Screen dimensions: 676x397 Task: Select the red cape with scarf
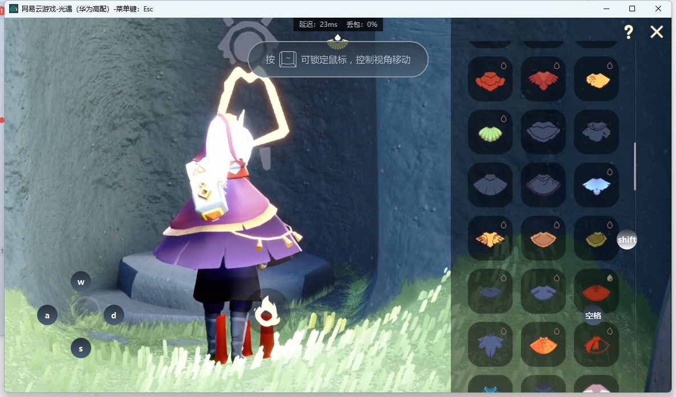click(x=597, y=345)
